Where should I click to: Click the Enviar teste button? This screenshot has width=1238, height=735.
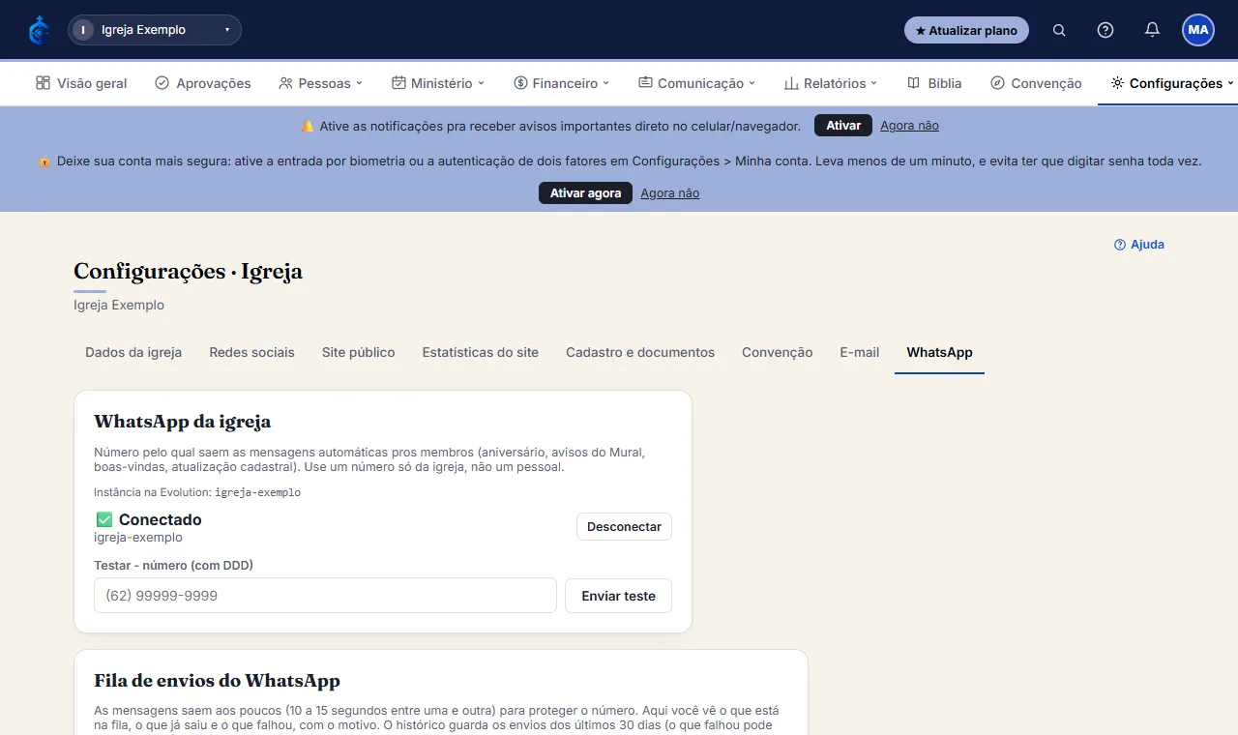tap(618, 596)
